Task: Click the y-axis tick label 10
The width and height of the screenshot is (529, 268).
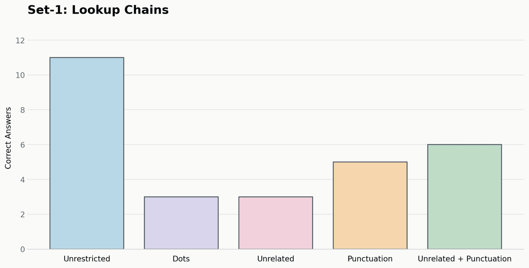Action: tap(20, 75)
